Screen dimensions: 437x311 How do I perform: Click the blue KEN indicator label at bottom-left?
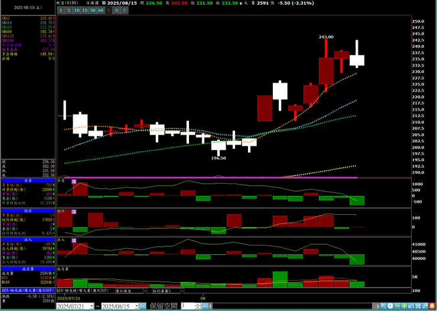coord(28,290)
